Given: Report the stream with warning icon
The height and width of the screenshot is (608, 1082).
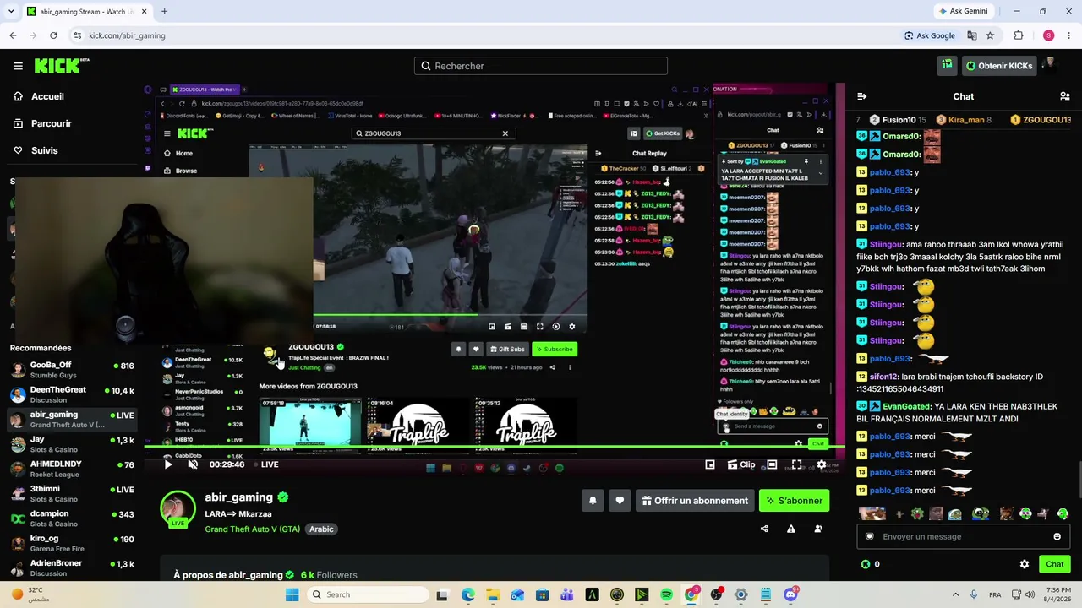Looking at the screenshot, I should coord(791,529).
